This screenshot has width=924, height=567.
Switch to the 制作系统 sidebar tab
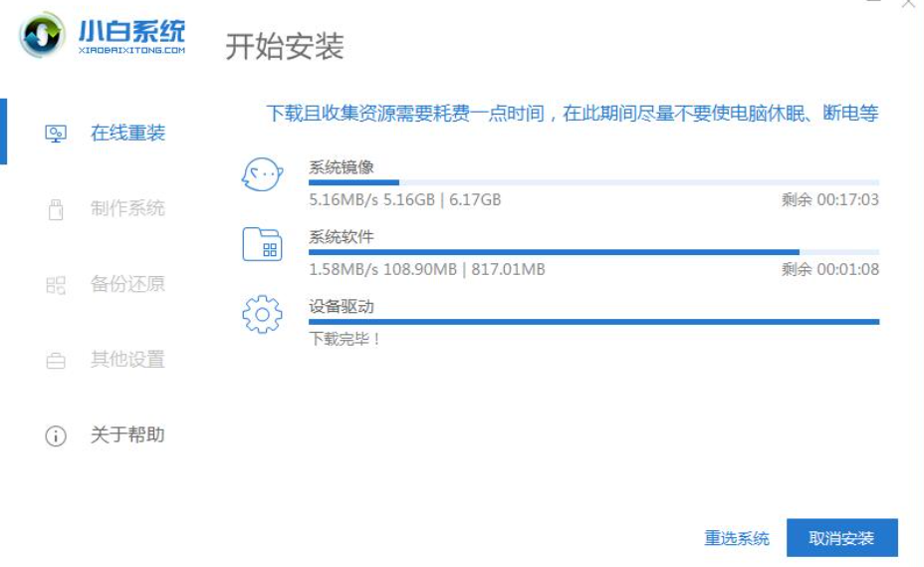click(x=127, y=208)
